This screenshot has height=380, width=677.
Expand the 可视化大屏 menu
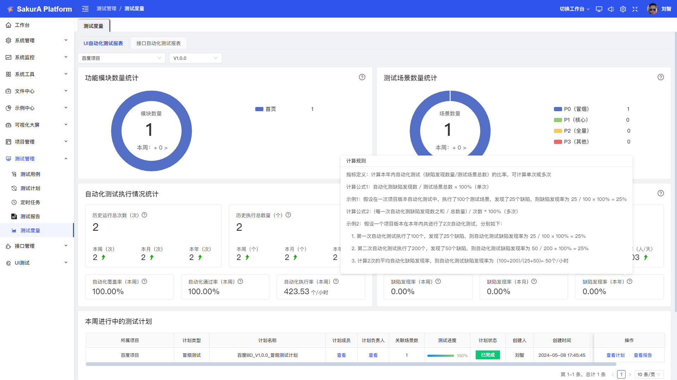pos(37,125)
